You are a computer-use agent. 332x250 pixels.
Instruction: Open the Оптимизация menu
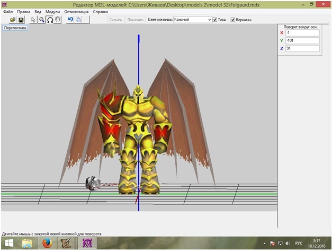coord(76,11)
